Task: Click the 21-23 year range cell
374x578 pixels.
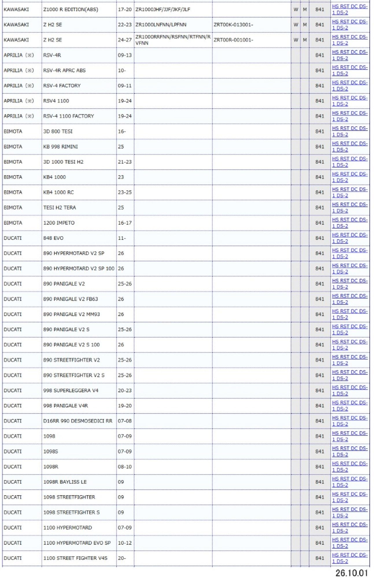Action: [x=125, y=162]
